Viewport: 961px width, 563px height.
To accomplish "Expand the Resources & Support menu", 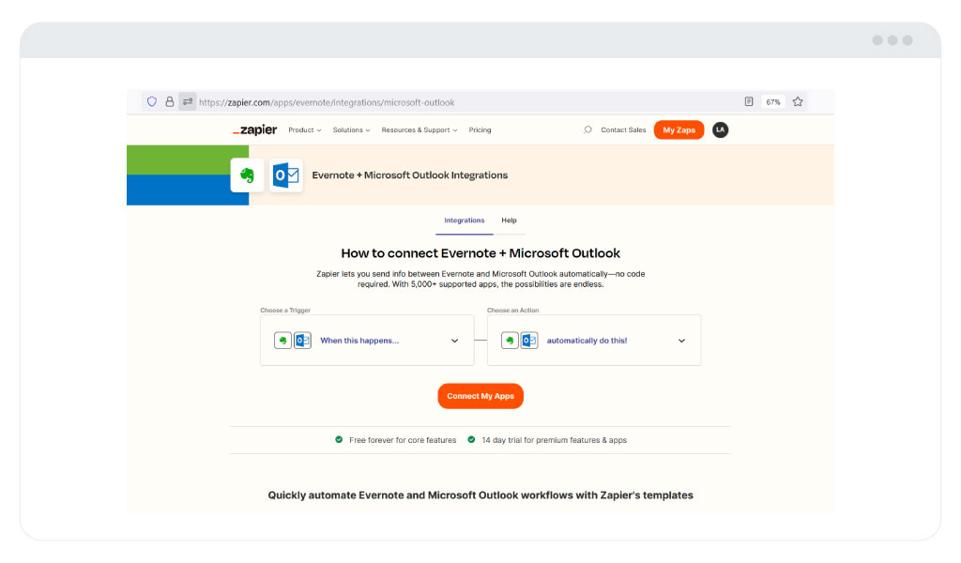I will click(x=419, y=129).
